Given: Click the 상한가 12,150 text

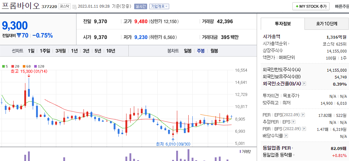Looking at the screenshot, I should (164, 22).
